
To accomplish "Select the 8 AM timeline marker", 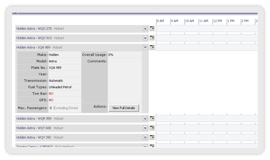I will pos(160,21).
